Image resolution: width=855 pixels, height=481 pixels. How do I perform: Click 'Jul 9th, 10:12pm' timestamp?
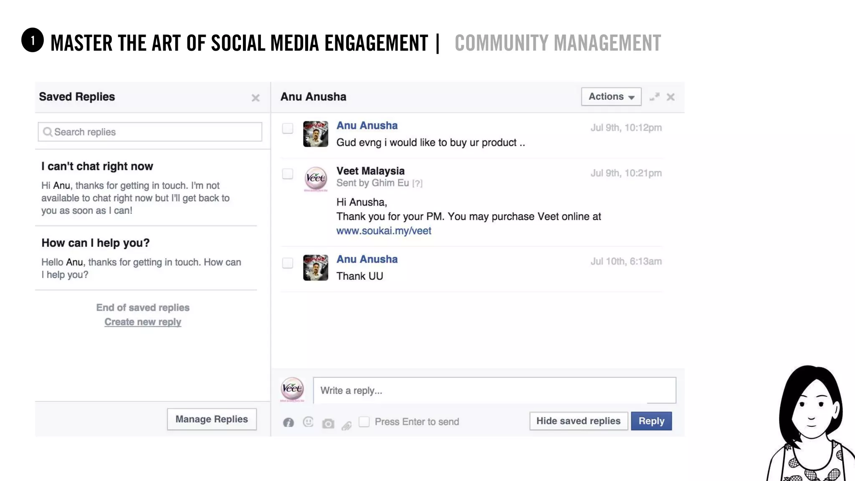coord(626,128)
